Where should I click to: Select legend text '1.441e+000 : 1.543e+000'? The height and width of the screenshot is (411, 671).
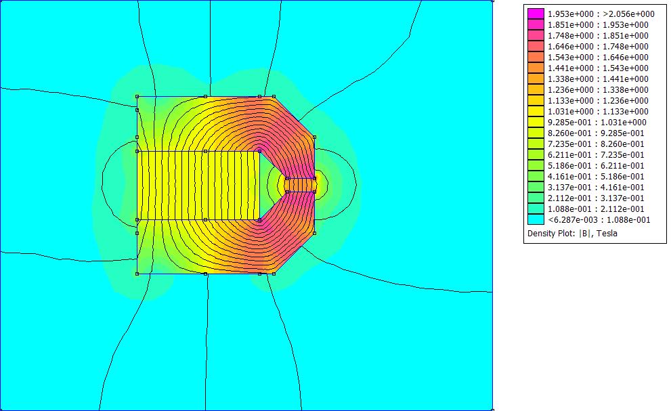pyautogui.click(x=599, y=68)
